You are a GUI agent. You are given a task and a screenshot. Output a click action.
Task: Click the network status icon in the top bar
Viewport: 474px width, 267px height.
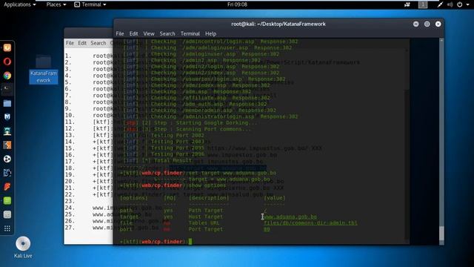(x=440, y=4)
